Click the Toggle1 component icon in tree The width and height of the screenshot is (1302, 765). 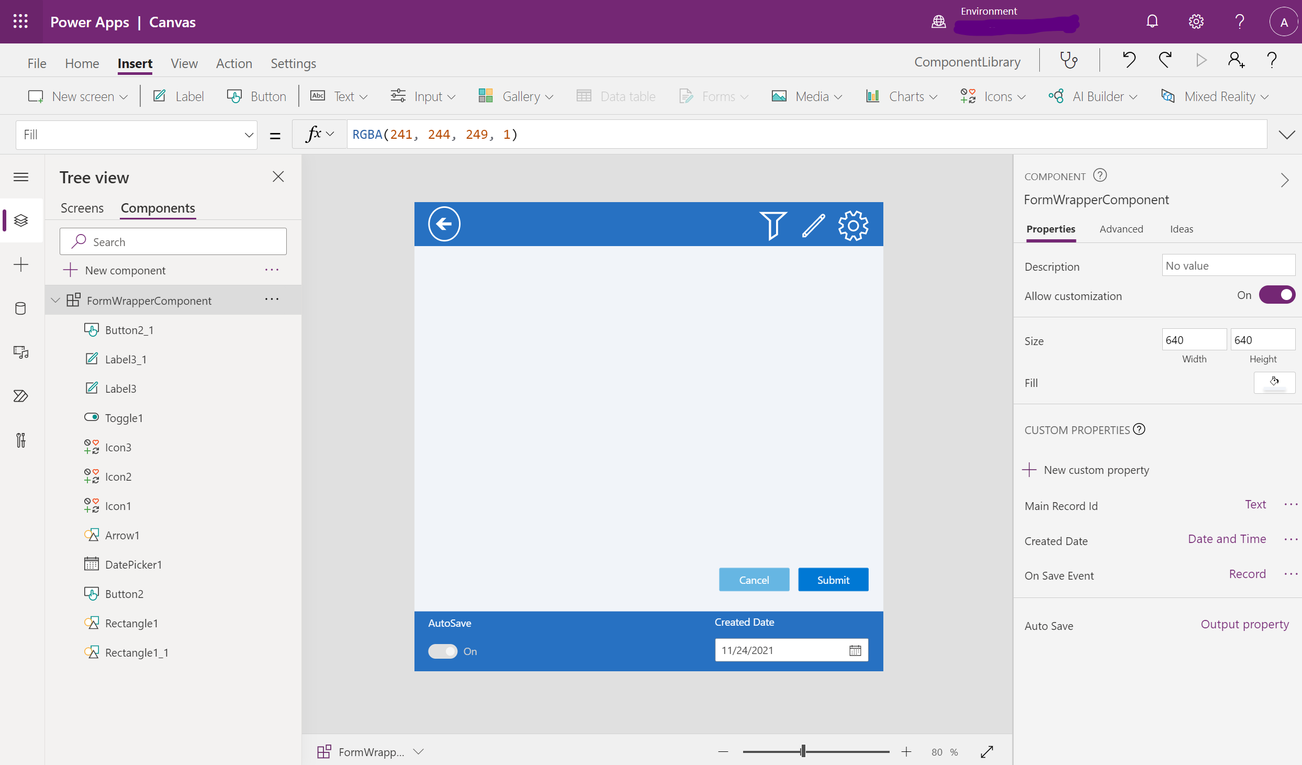pyautogui.click(x=91, y=417)
